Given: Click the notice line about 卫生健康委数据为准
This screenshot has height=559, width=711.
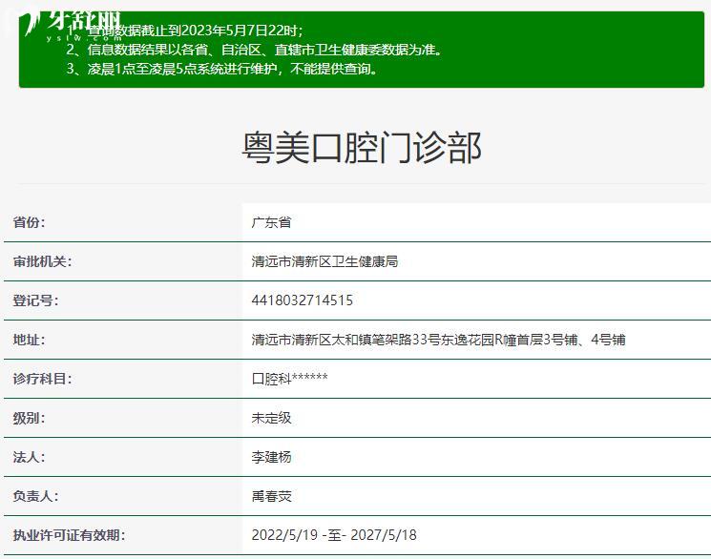Looking at the screenshot, I should pyautogui.click(x=254, y=50).
